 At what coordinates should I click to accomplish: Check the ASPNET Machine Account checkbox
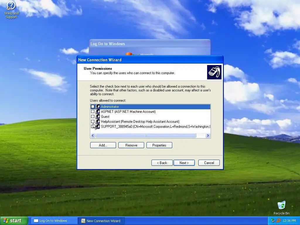93,112
